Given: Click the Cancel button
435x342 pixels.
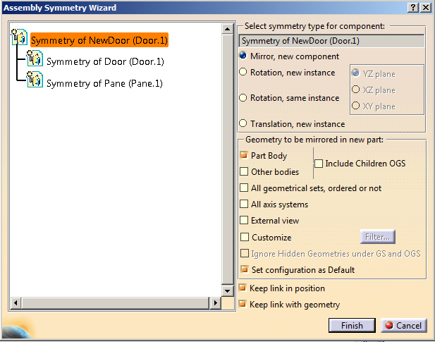Looking at the screenshot, I should pos(404,325).
